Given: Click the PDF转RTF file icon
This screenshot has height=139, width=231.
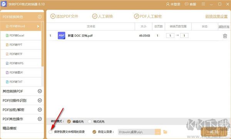Looking at the screenshot, I should [7, 54].
